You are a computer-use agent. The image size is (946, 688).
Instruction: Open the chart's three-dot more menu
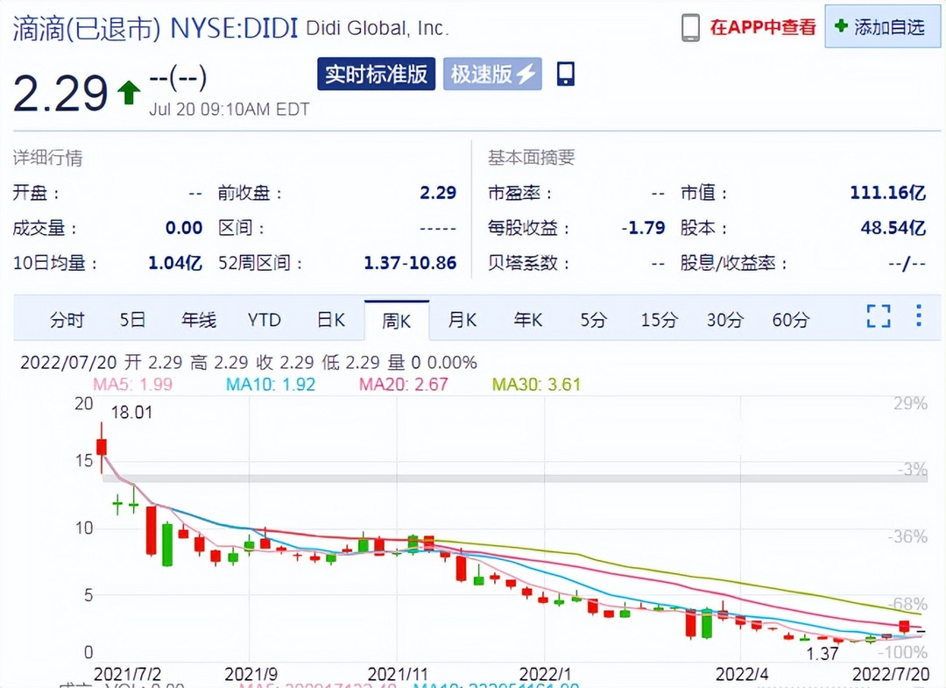click(x=918, y=315)
